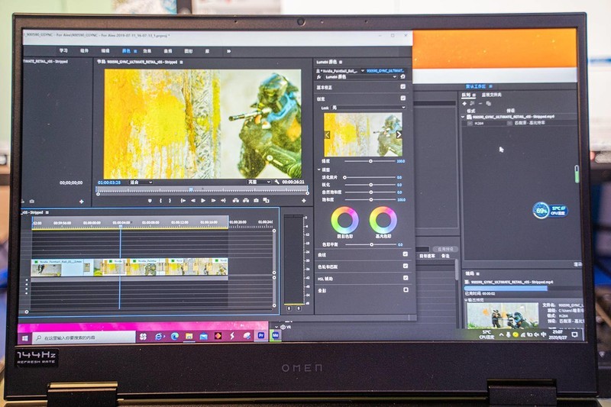Enable the Vignette section checkbox
This screenshot has height=407, width=611.
coord(406,289)
